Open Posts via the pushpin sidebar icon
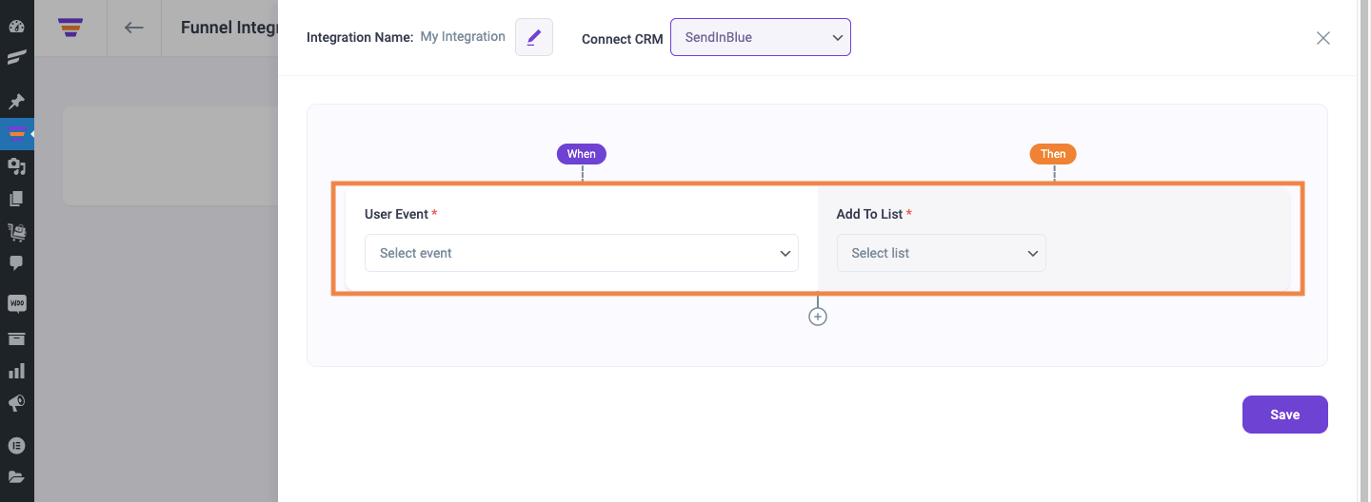The image size is (1371, 502). point(16,102)
